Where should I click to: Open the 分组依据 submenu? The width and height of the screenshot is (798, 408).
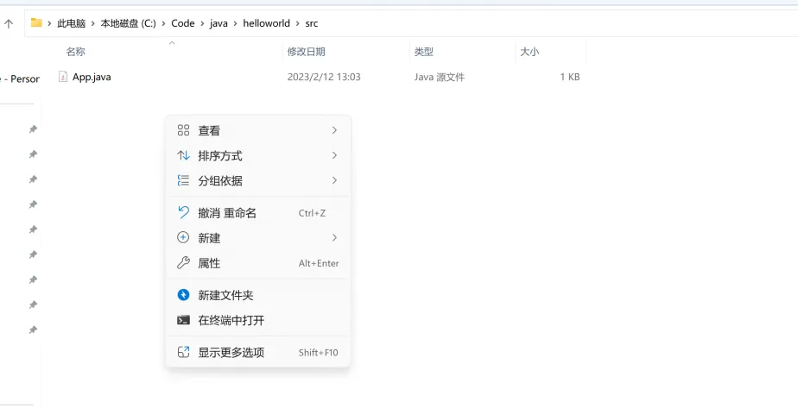pos(258,180)
